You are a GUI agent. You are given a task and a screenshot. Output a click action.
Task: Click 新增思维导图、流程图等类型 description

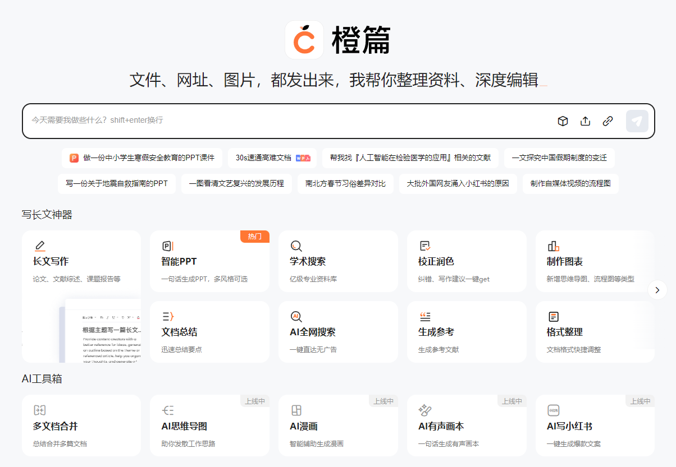click(x=591, y=279)
